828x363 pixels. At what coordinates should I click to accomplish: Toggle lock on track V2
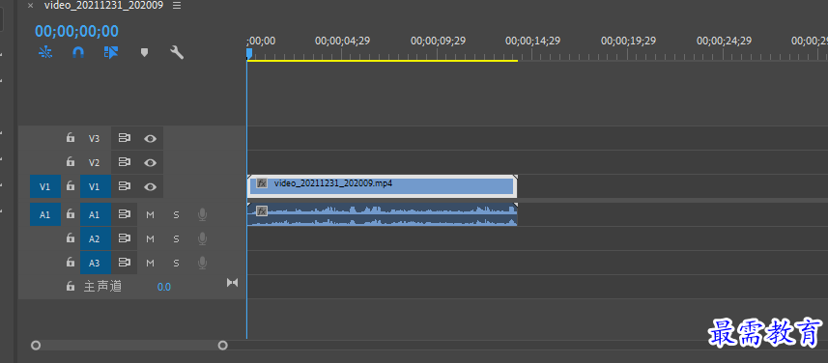pyautogui.click(x=71, y=161)
